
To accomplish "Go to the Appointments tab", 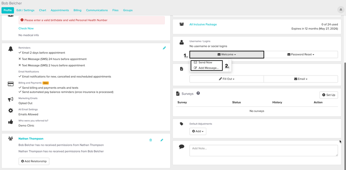I will pyautogui.click(x=60, y=10).
